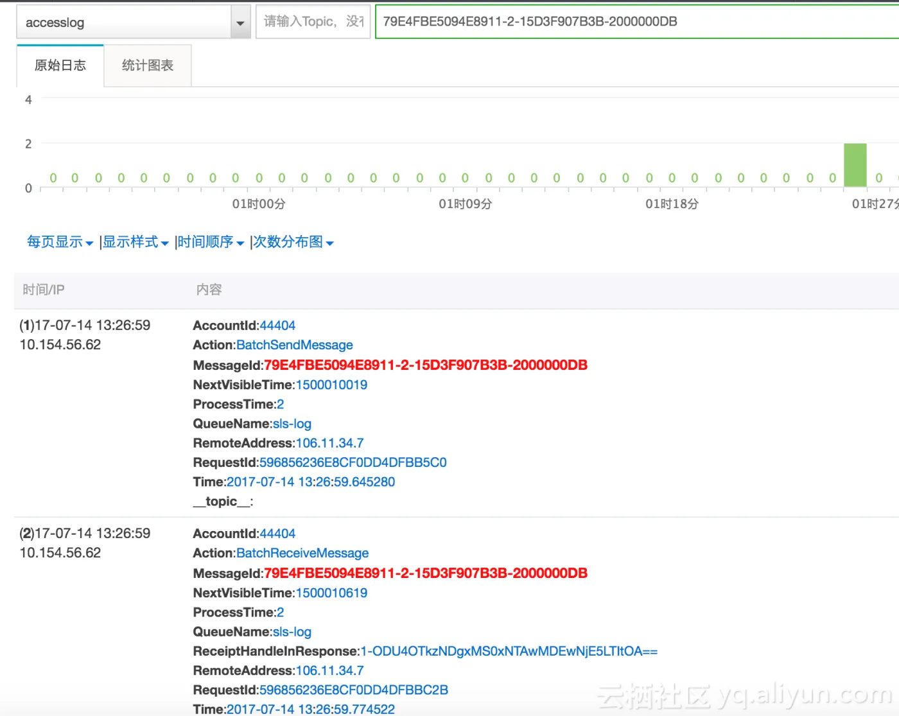
Task: Click the second log entry timestamp 13:26:59
Action: tap(85, 534)
